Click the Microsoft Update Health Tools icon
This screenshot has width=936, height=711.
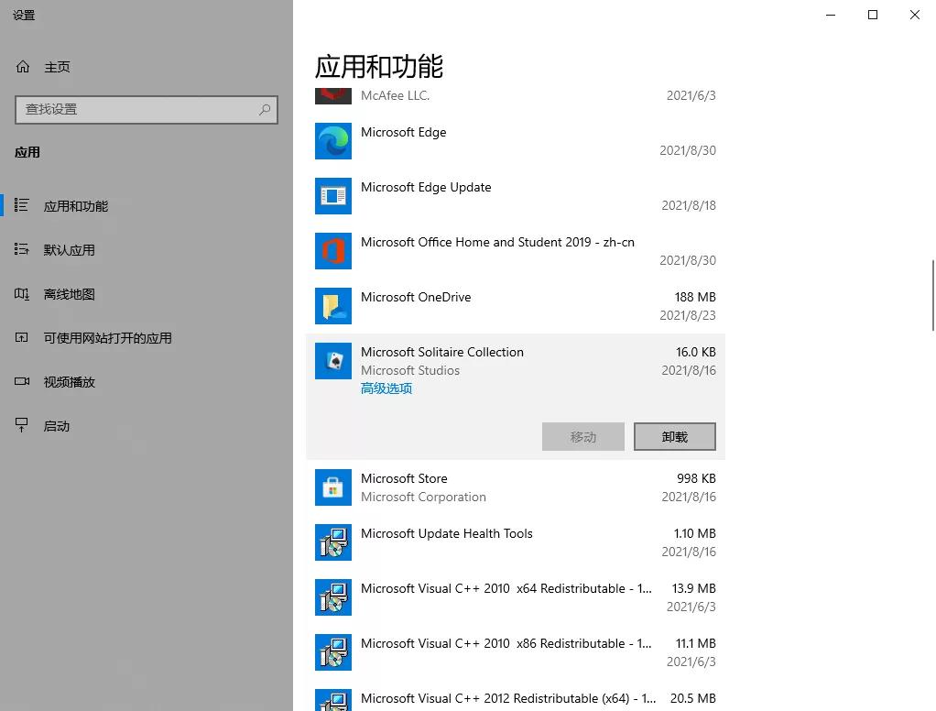click(332, 542)
